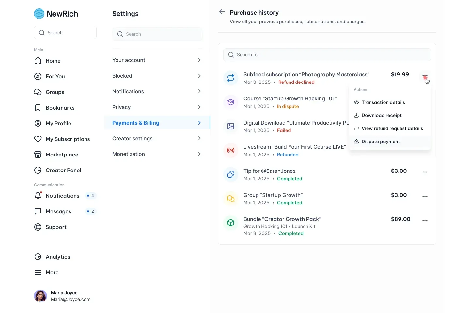Screen dimensions: 470x313
Task: Click Growth Hacking 101 + Launch Kit text
Action: [279, 226]
